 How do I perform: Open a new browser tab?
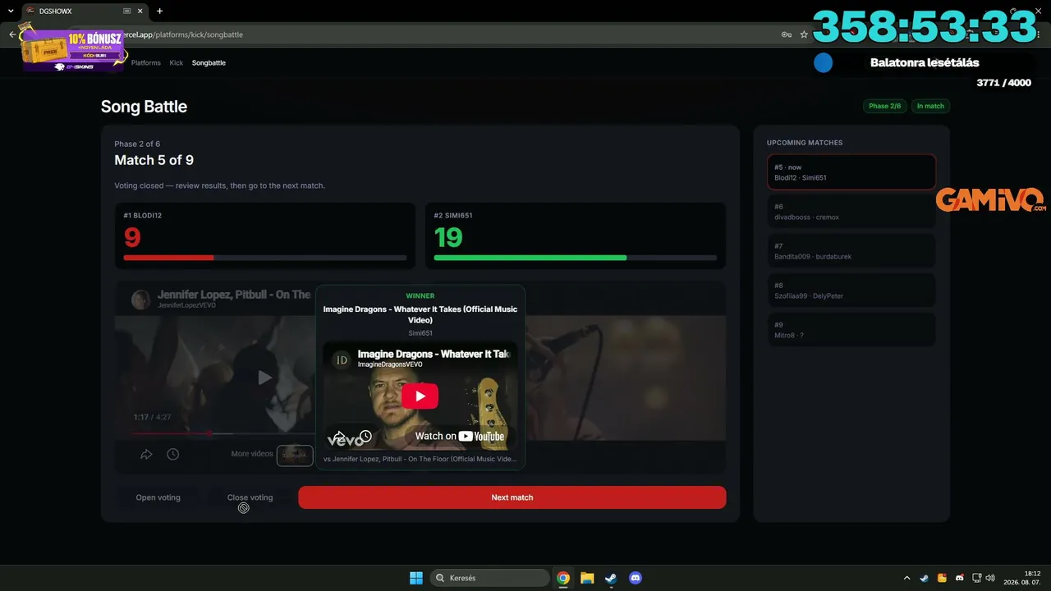coord(159,11)
